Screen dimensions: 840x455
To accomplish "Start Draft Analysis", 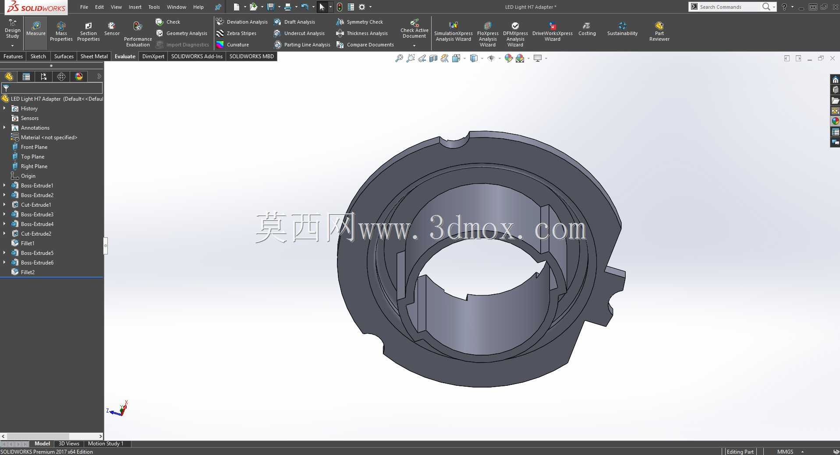I will coord(294,22).
